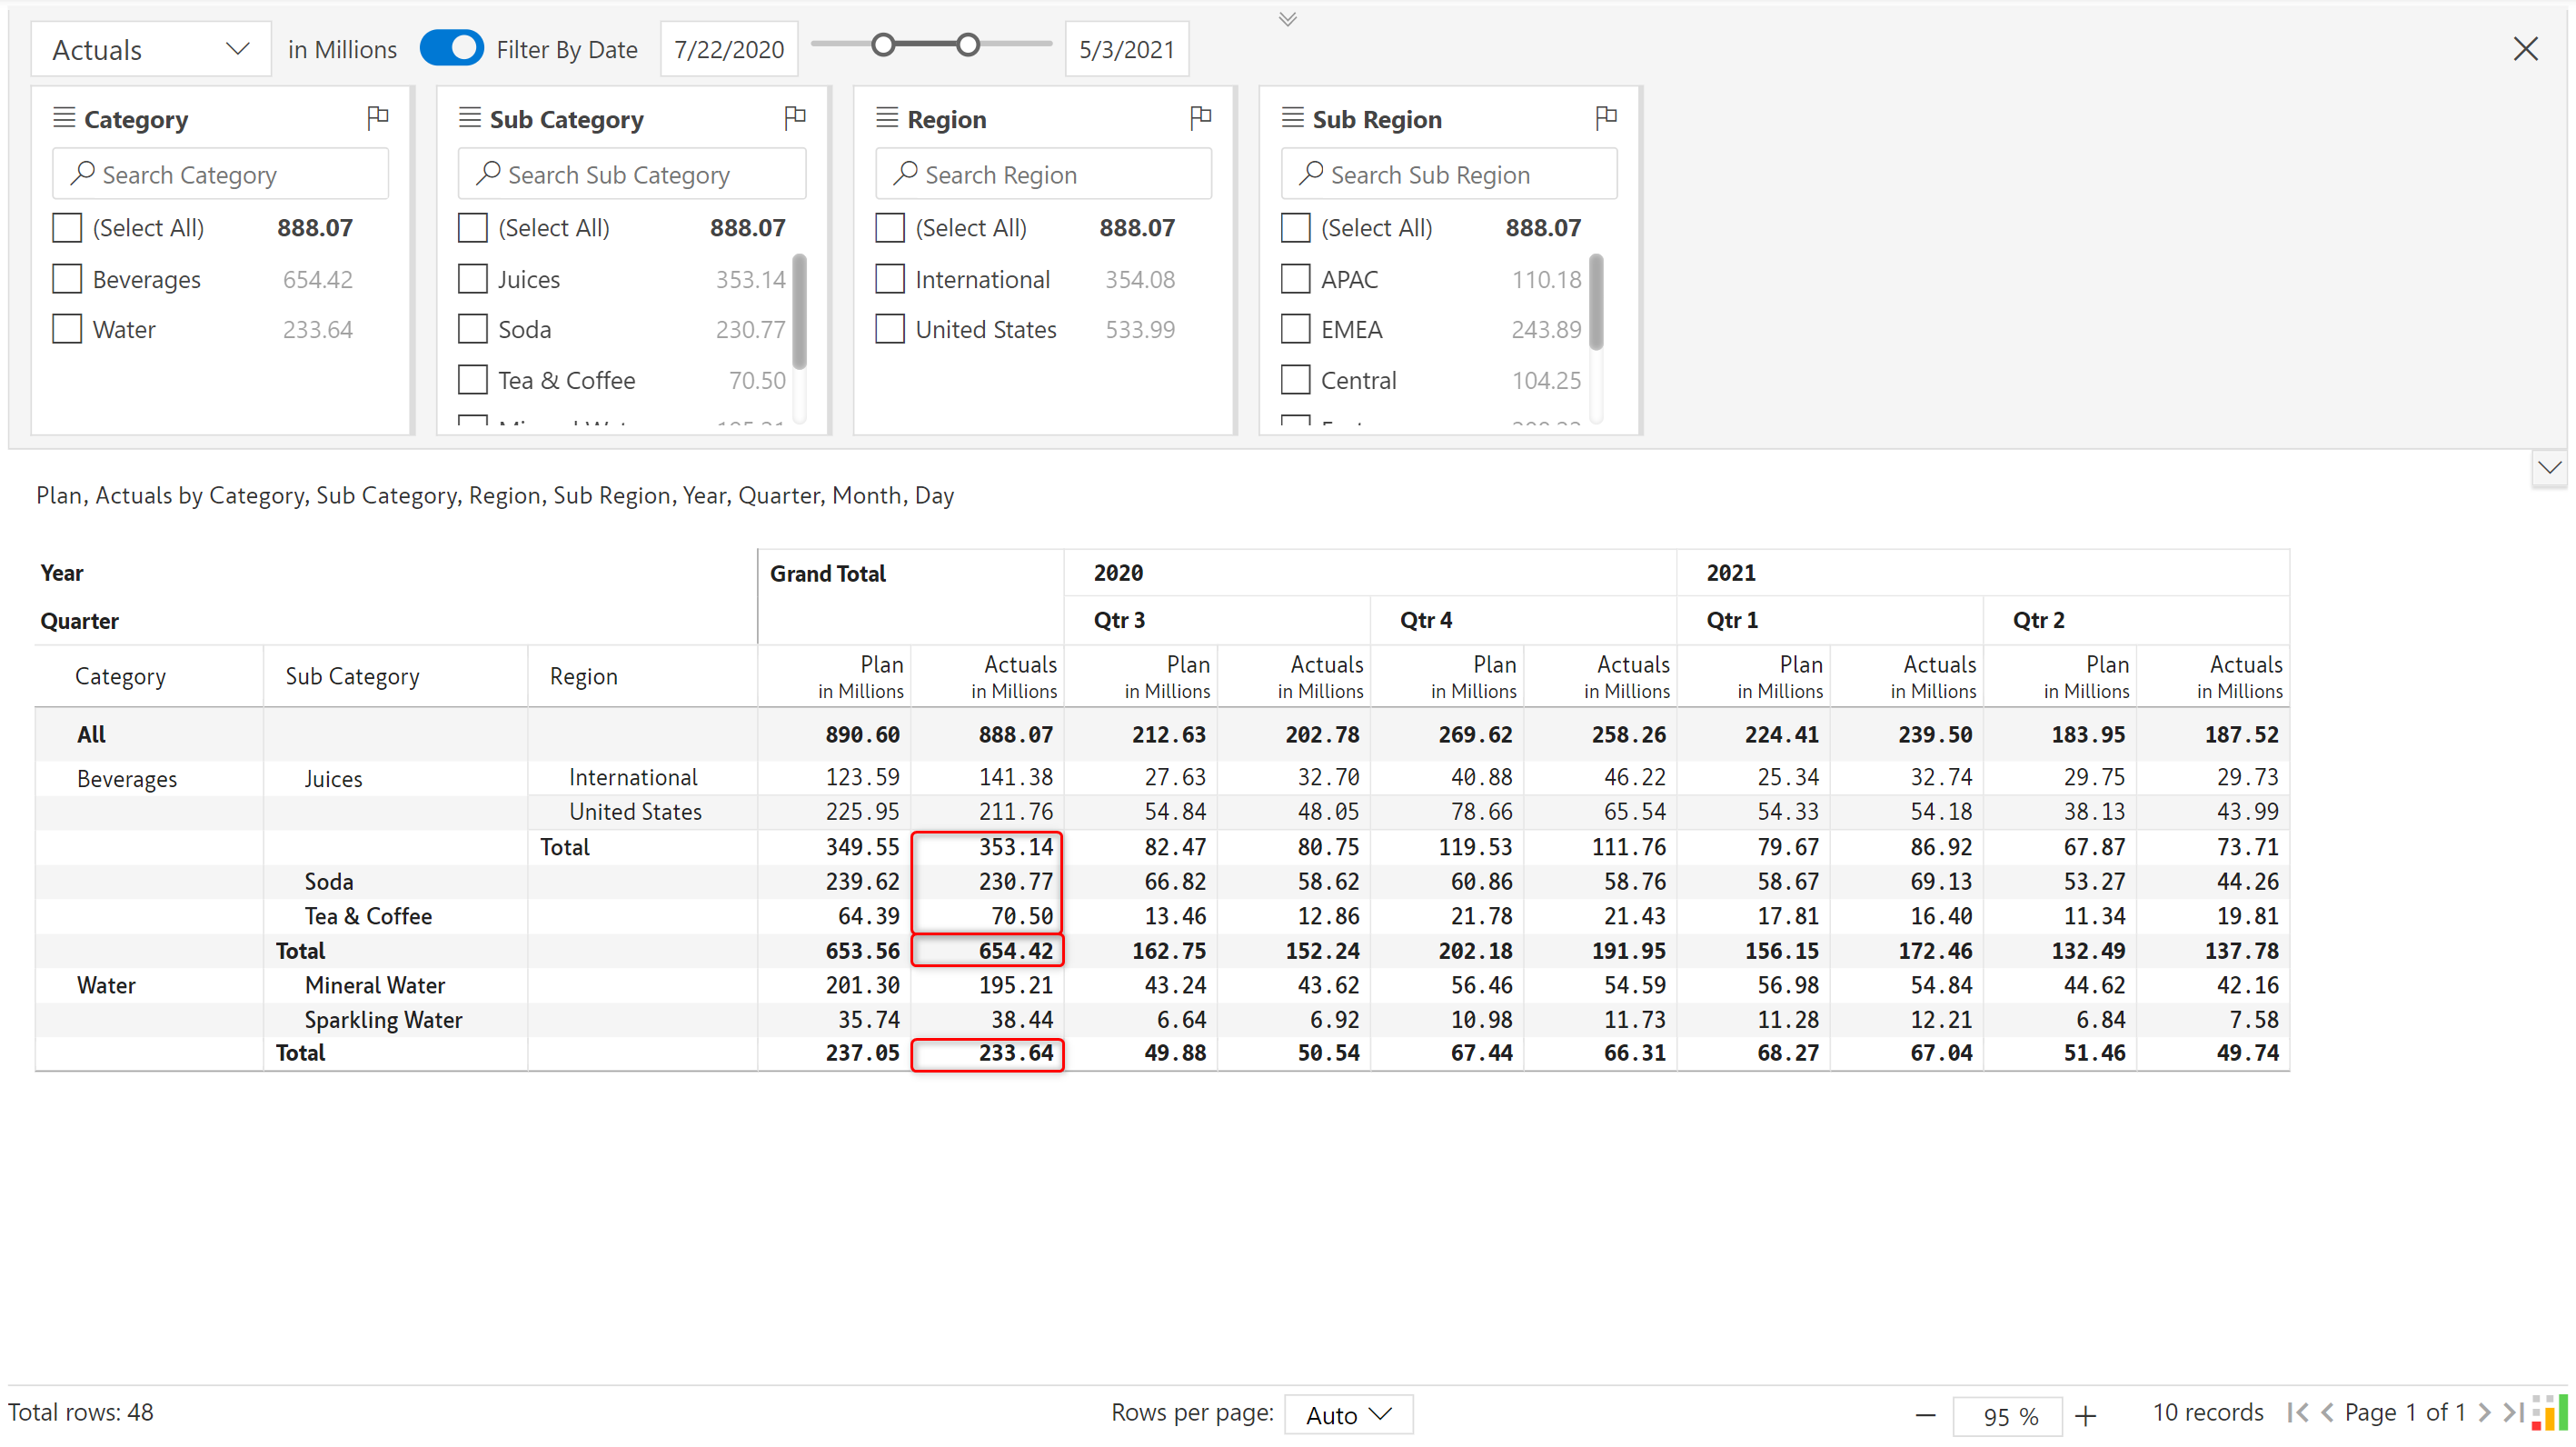Toggle the Filter By Date switch
2576x1447 pixels.
452,48
